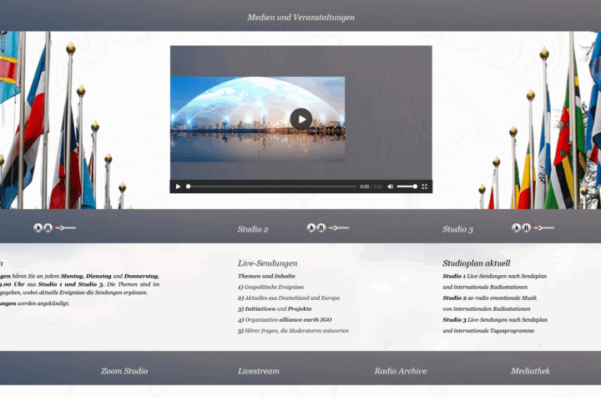This screenshot has height=397, width=601.
Task: Mute the video using the speaker icon
Action: coord(390,186)
